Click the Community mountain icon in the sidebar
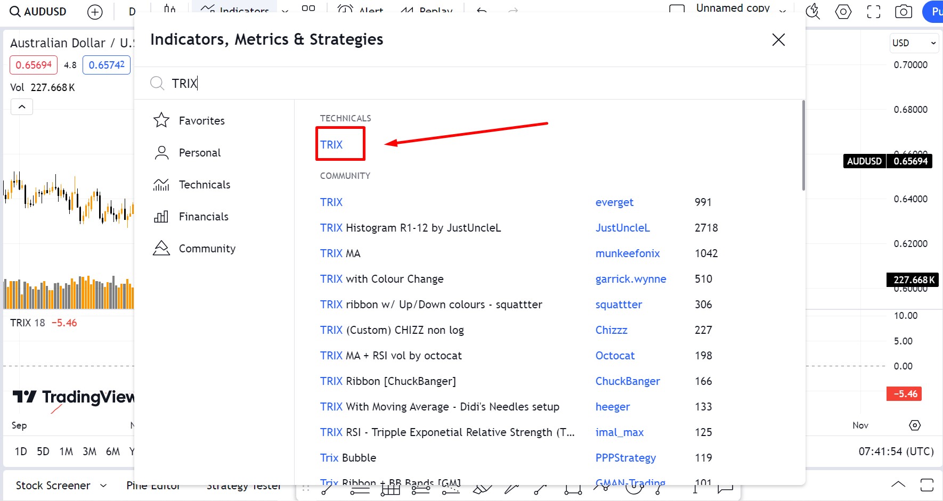 click(x=161, y=248)
